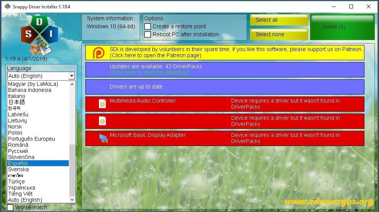Click the Select none button

[279, 34]
